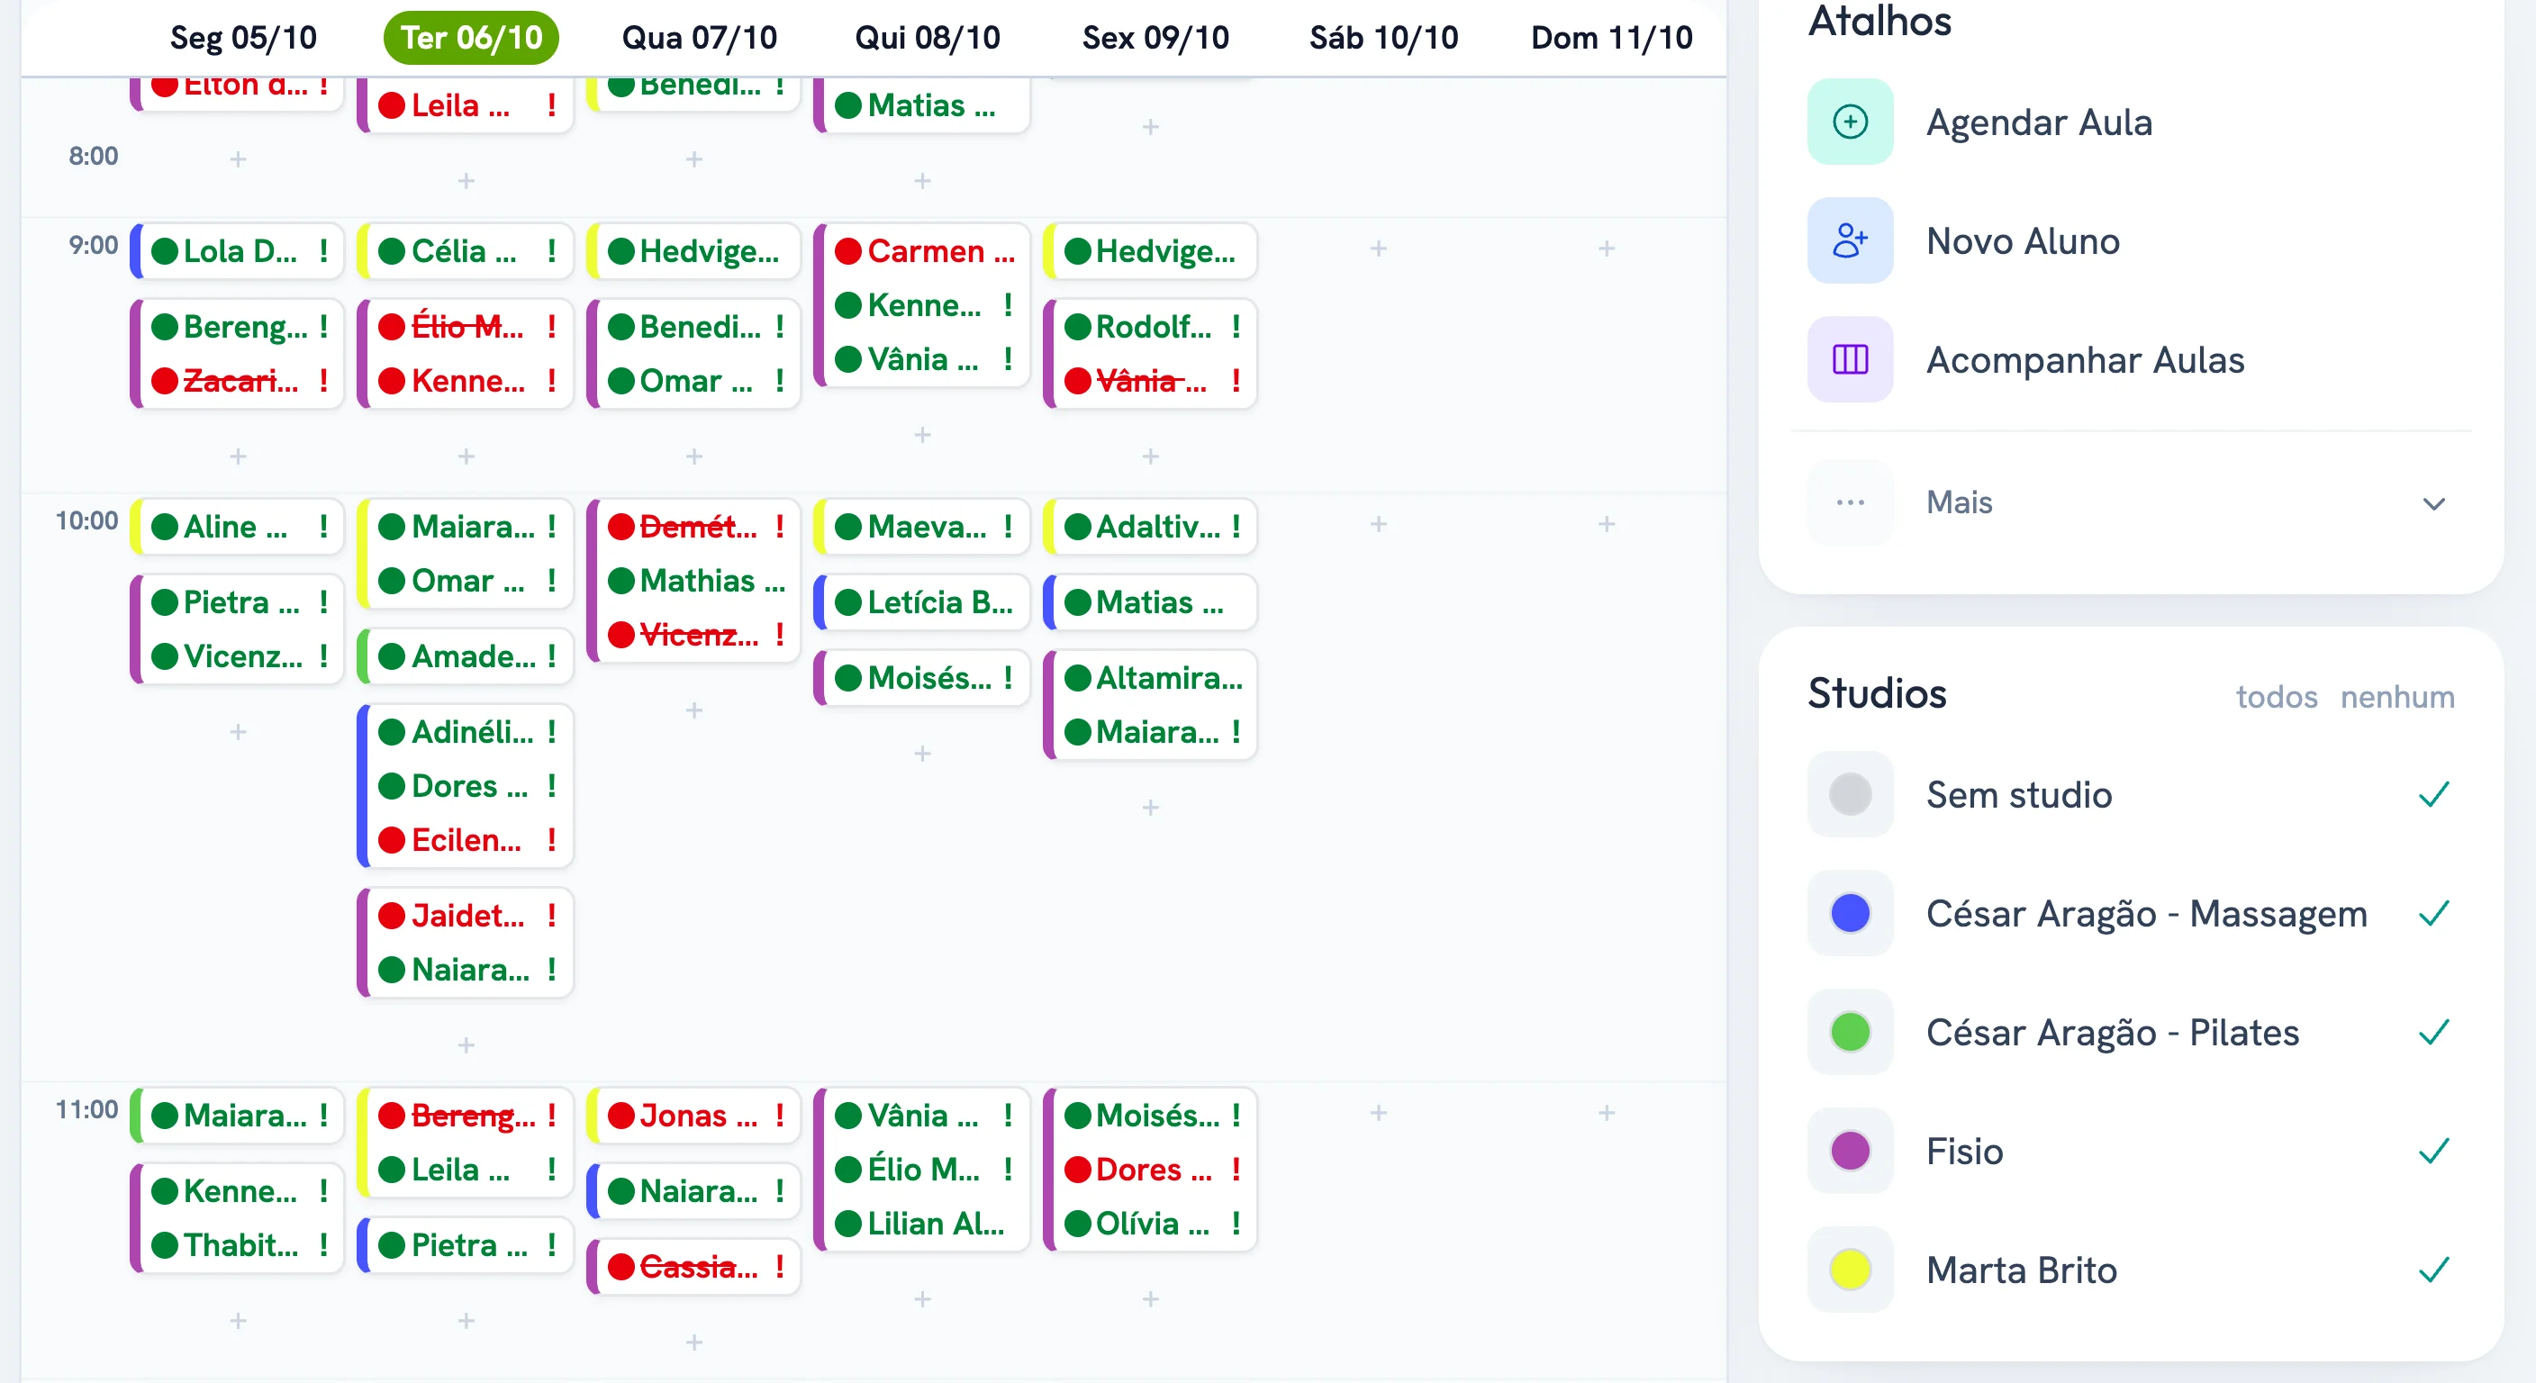Toggle César Aragão - Massagem filter checkmark
Image resolution: width=2536 pixels, height=1383 pixels.
pyautogui.click(x=2433, y=914)
